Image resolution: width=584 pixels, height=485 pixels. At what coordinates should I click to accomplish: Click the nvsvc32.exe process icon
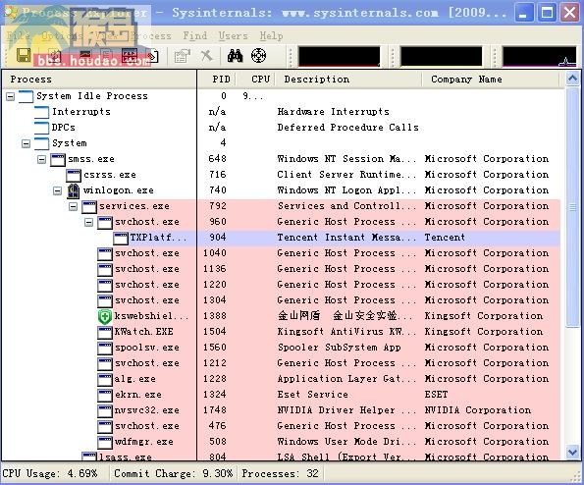(x=105, y=410)
